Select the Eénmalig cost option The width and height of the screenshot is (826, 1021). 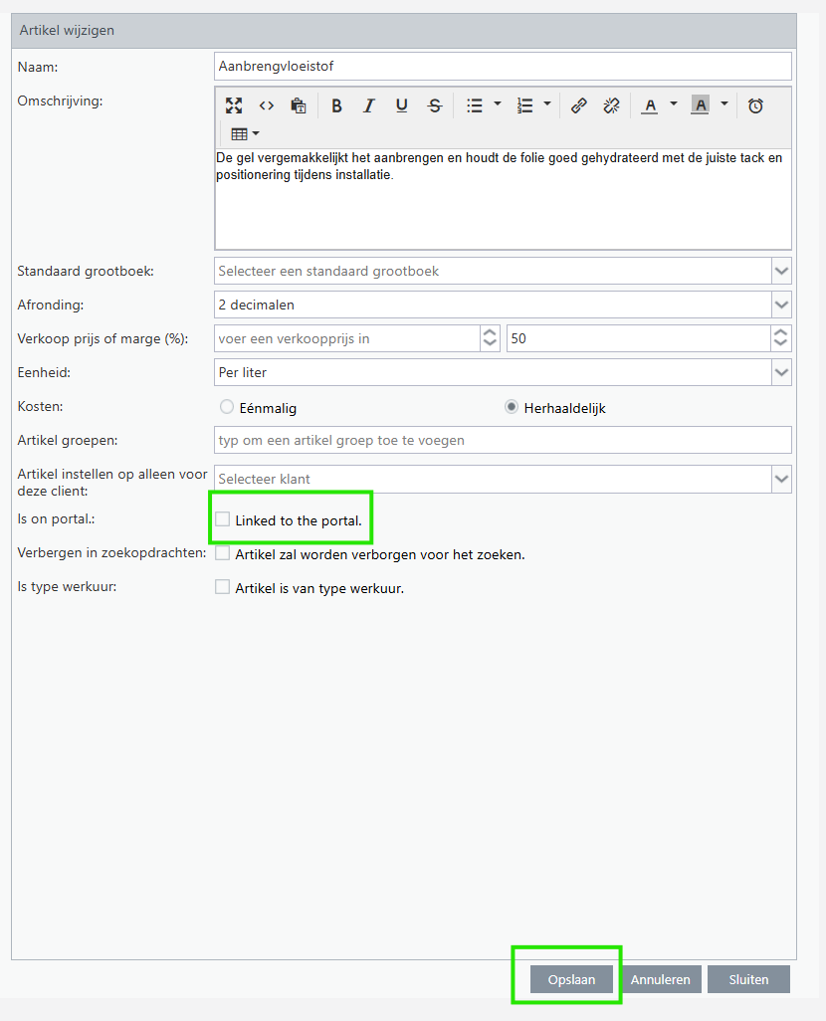tap(227, 407)
